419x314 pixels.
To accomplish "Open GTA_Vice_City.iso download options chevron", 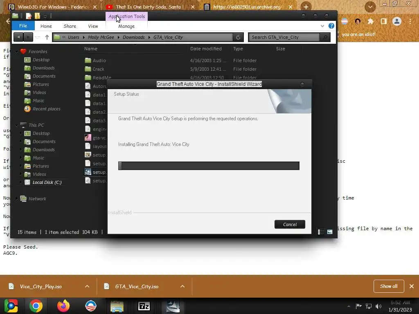I will coord(182,286).
